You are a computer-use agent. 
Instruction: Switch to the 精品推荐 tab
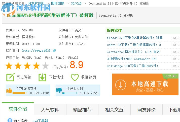pos(82,110)
